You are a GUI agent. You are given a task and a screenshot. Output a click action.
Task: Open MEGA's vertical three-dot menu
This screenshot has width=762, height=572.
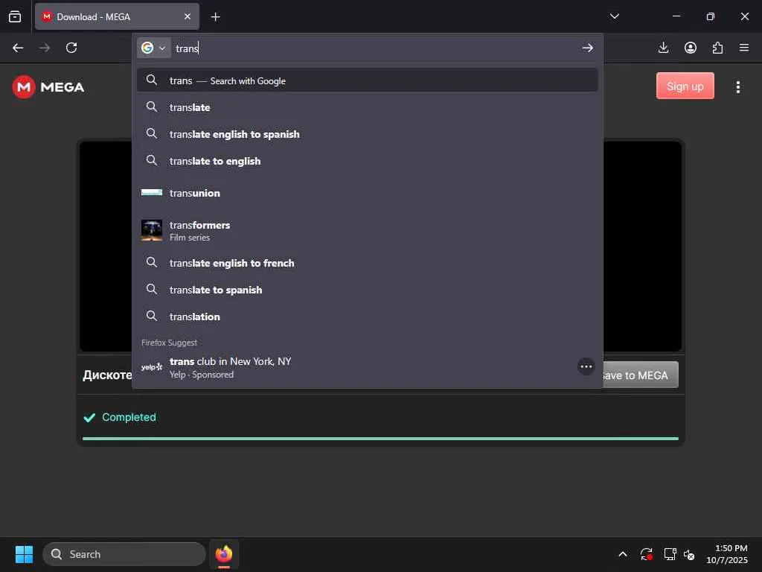737,87
